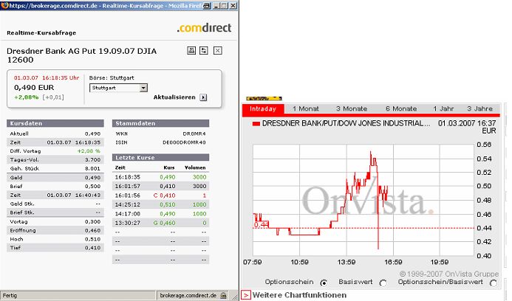The image size is (512, 301).
Task: Click the printer icon in window title bar
Action: (207, 6)
